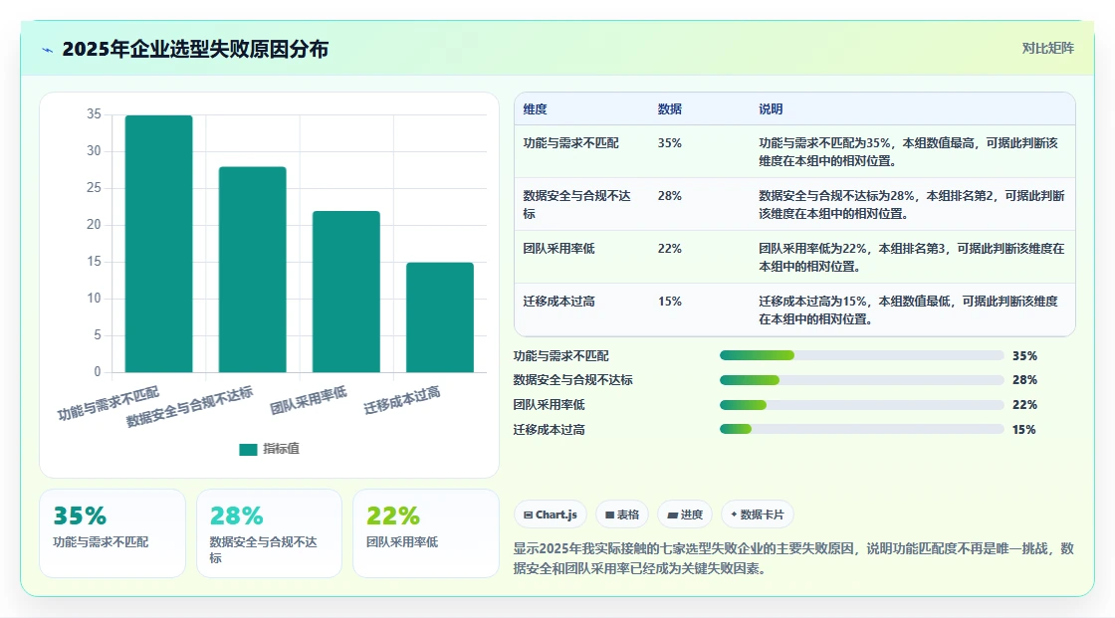Click the explanation text 本组数值最低
Viewport: 1115px width, 618px height.
[914, 302]
